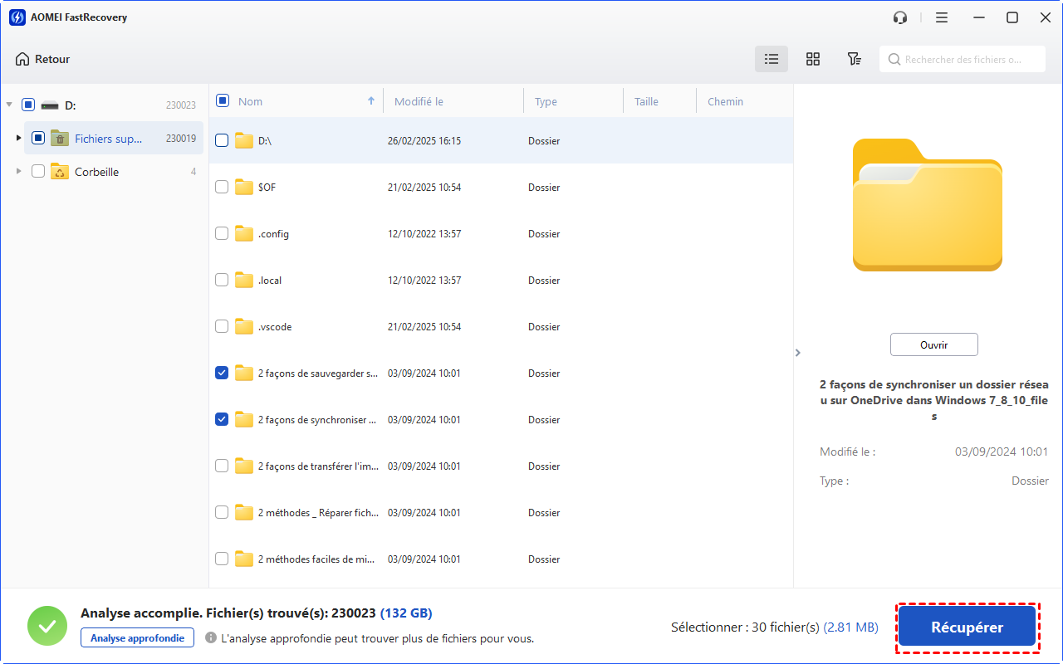Uncheck the '2 façons de sauvegarder' checkbox

[222, 373]
